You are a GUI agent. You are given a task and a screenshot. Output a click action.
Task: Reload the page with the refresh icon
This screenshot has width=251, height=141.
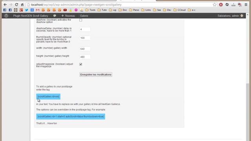[16, 5]
